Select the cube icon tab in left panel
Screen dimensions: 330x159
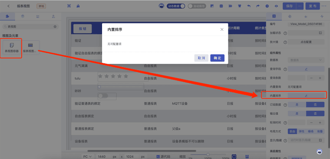(x=23, y=16)
